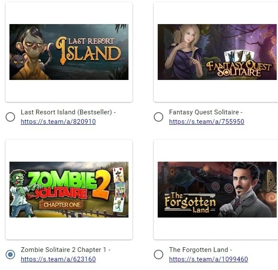Open the s.team/a/820910 link

[58, 122]
